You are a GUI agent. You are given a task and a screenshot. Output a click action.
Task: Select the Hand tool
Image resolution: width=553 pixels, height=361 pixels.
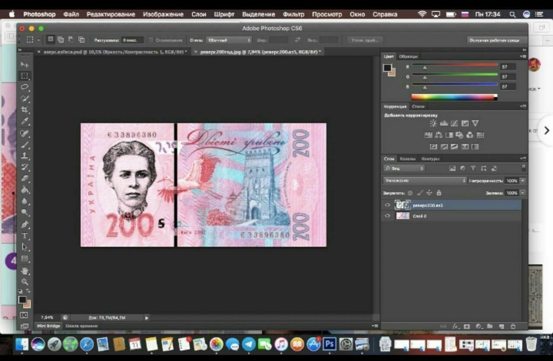click(x=25, y=271)
